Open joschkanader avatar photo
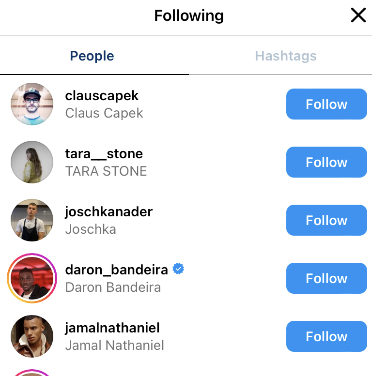This screenshot has height=376, width=372. pyautogui.click(x=32, y=220)
